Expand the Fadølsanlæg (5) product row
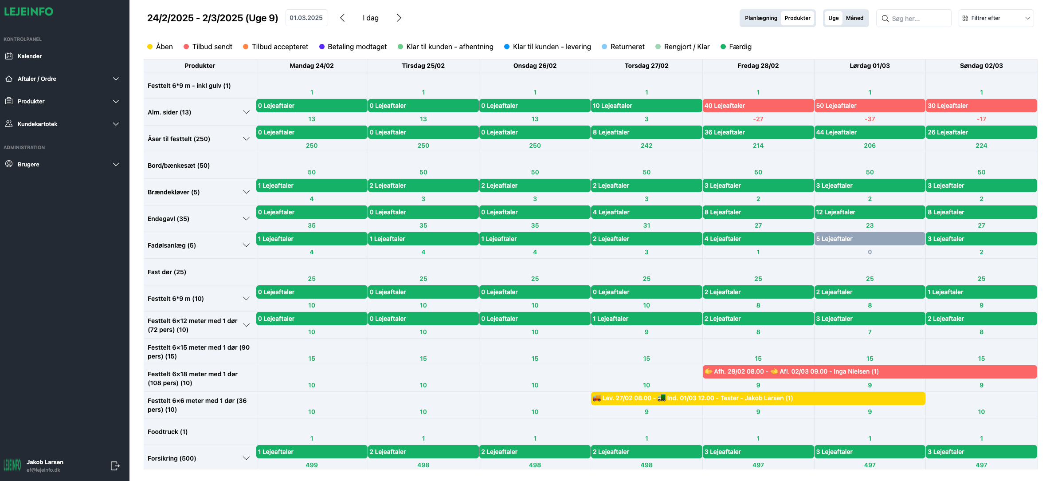This screenshot has height=481, width=1046. (x=246, y=245)
